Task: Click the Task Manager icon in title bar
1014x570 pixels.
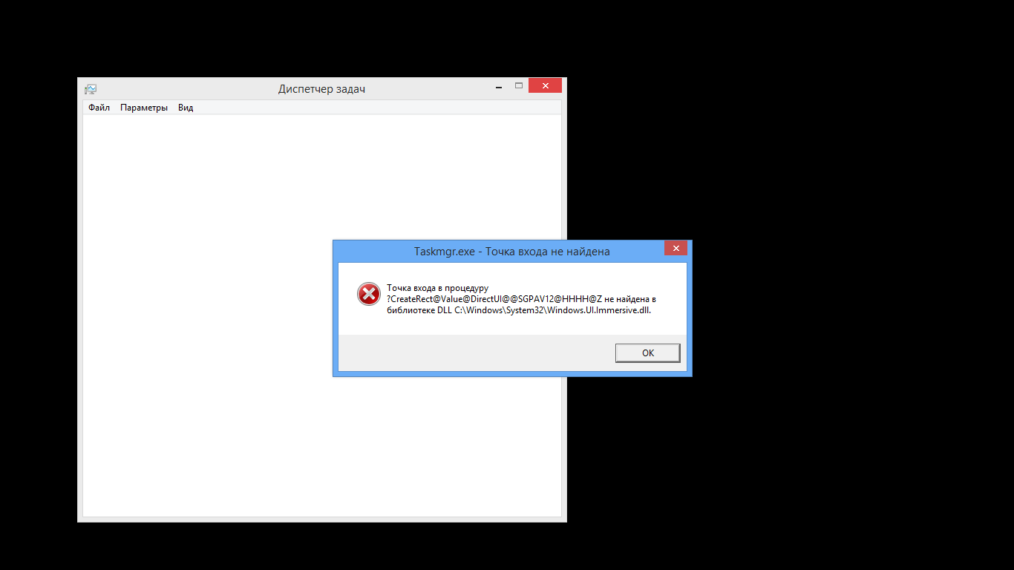Action: tap(91, 89)
